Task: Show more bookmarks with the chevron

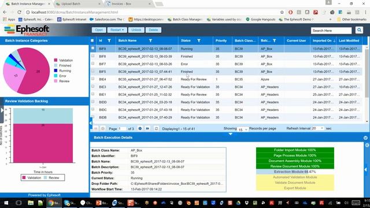Action: tap(330, 19)
